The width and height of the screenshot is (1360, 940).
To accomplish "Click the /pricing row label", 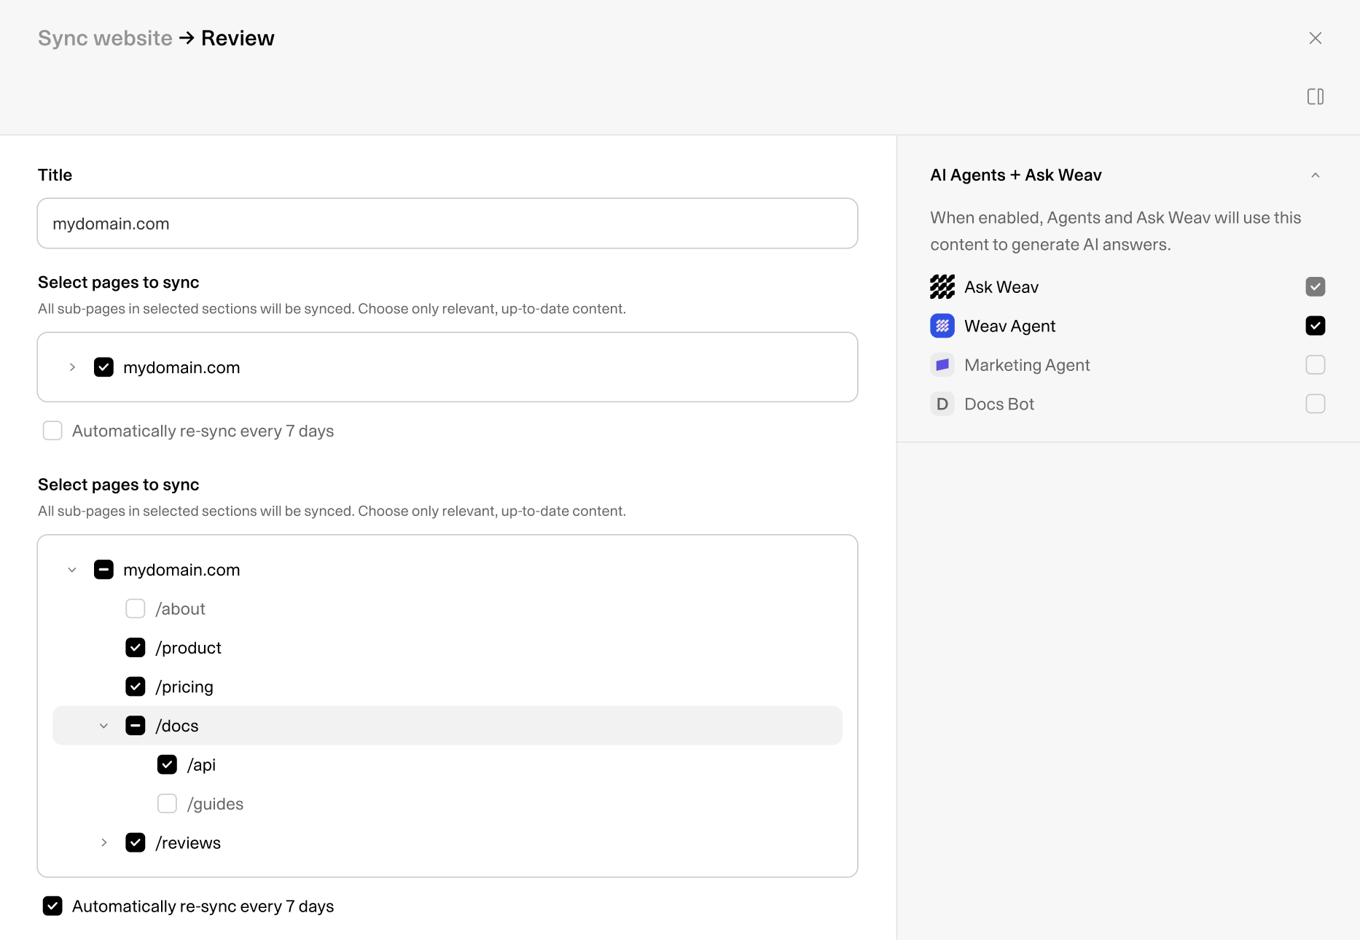I will 184,687.
